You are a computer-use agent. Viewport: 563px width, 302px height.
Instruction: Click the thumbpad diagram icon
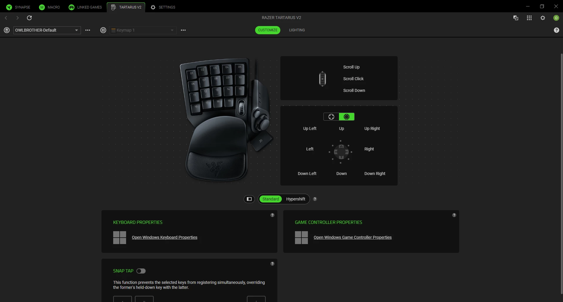point(341,152)
